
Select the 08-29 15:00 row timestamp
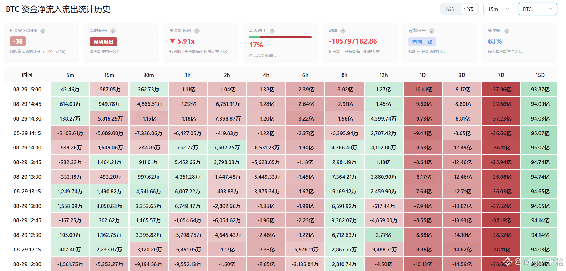pyautogui.click(x=27, y=90)
